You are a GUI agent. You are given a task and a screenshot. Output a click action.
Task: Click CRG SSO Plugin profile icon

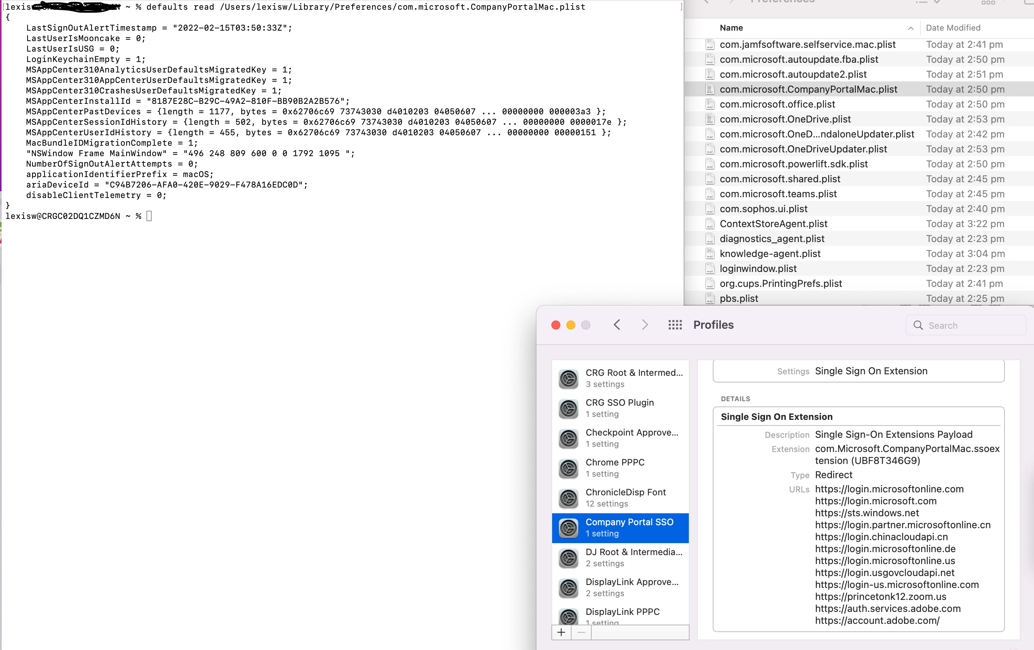(569, 409)
